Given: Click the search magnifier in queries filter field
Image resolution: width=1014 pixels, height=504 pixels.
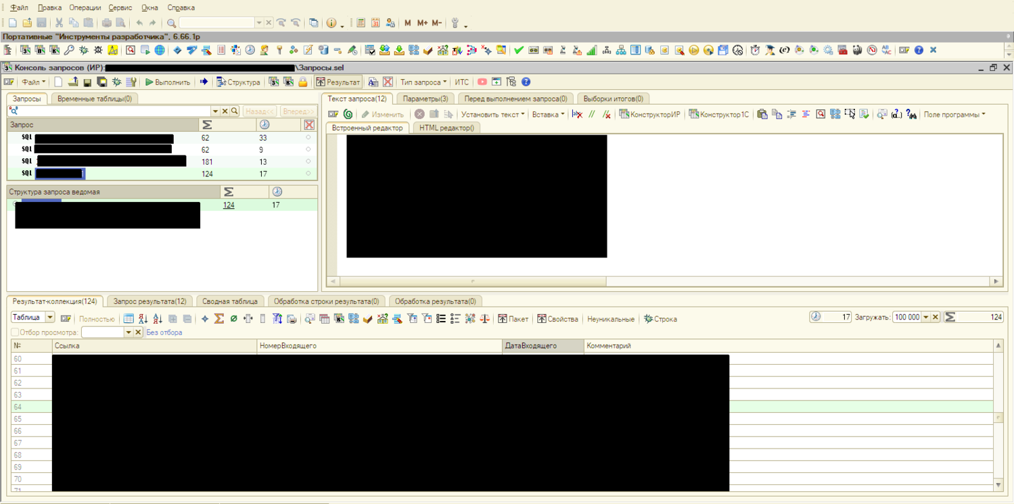Looking at the screenshot, I should 235,111.
